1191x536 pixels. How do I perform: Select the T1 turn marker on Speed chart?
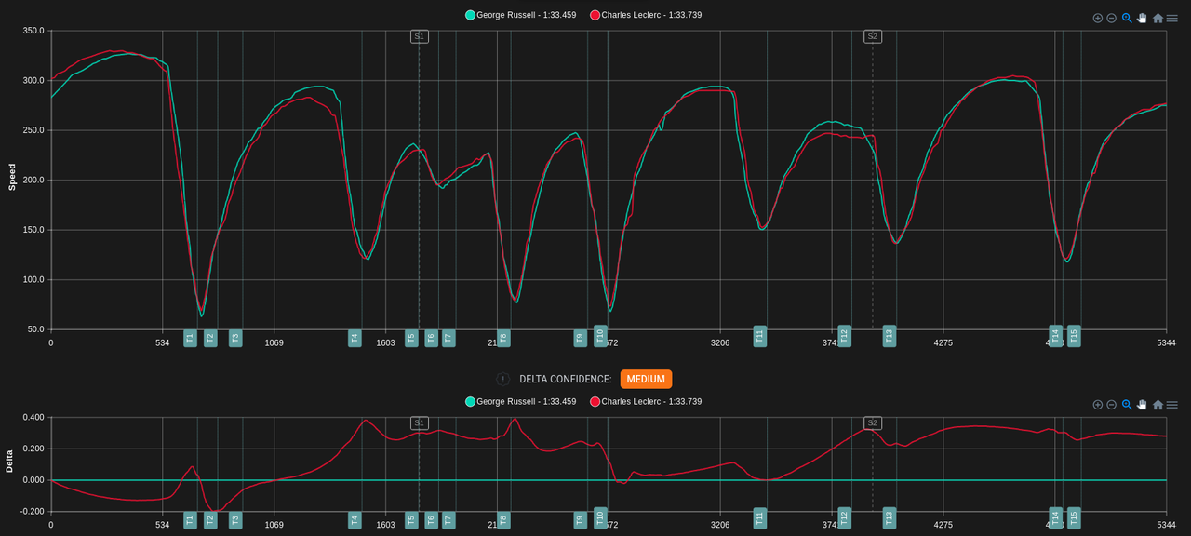190,338
